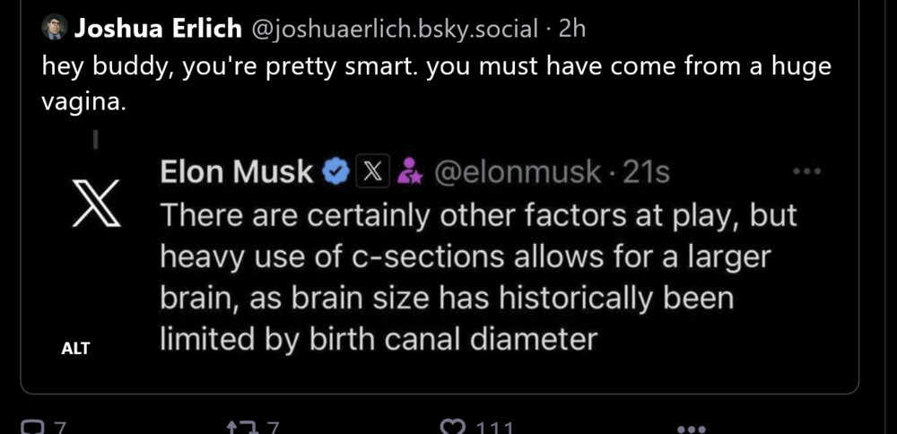Click the @joshuaerlich.bsky.social handle
This screenshot has width=897, height=434.
[396, 29]
